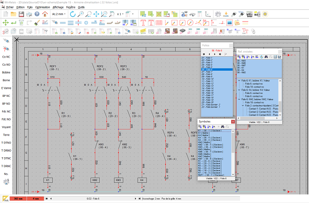This screenshot has width=309, height=203.
Task: Click the zoom in magnifier icon
Action: [x=81, y=14]
